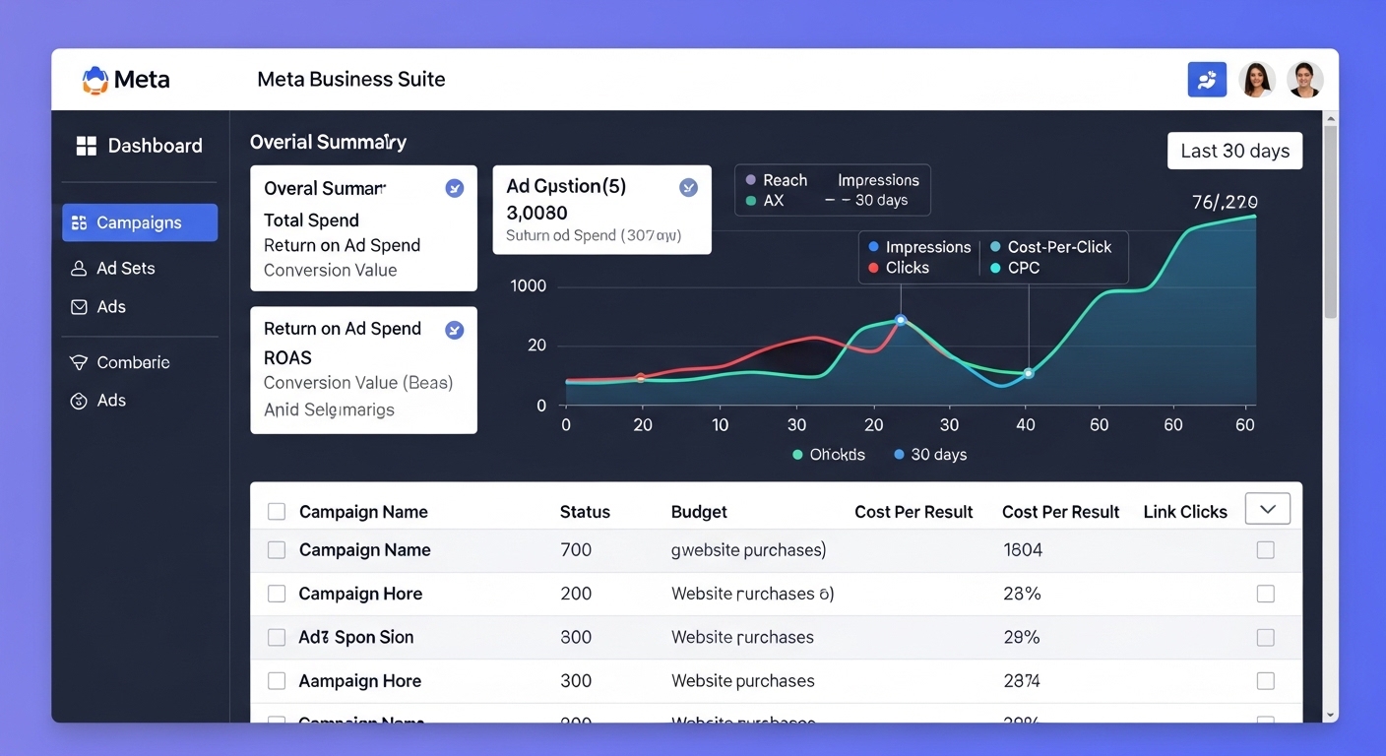Sort by the Campaign Name column header

(363, 512)
